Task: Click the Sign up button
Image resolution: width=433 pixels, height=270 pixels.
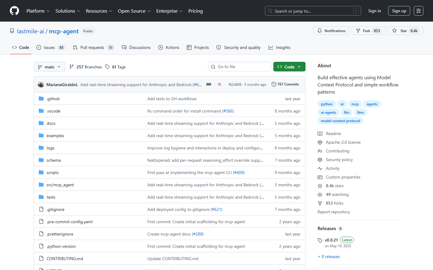Action: tap(399, 11)
